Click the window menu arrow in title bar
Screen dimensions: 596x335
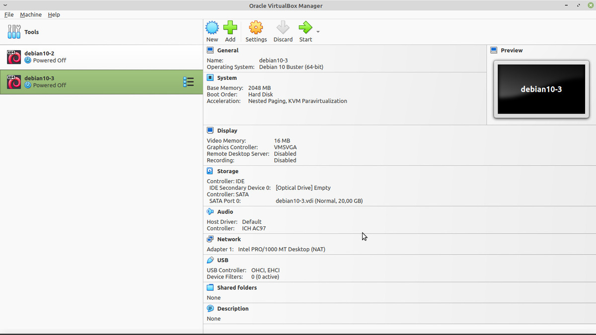(x=5, y=5)
